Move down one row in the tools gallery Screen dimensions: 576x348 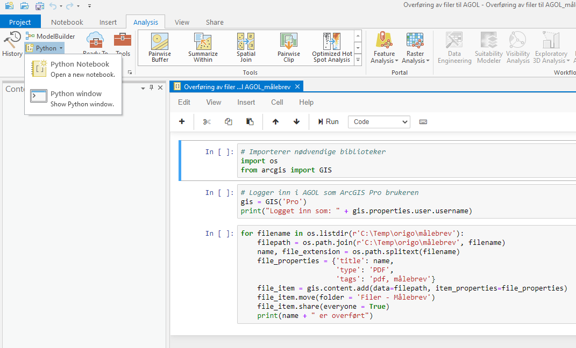pyautogui.click(x=358, y=48)
